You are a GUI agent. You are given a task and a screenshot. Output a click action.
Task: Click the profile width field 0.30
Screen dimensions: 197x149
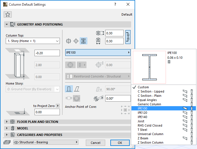[x=114, y=41]
